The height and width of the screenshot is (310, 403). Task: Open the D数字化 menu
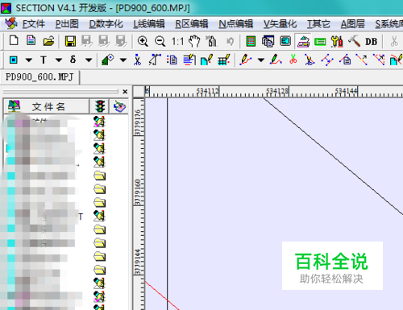pos(106,24)
